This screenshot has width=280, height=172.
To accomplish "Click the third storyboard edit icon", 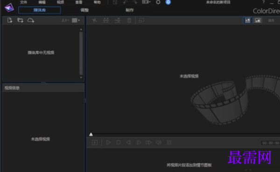I will pyautogui.click(x=118, y=21).
